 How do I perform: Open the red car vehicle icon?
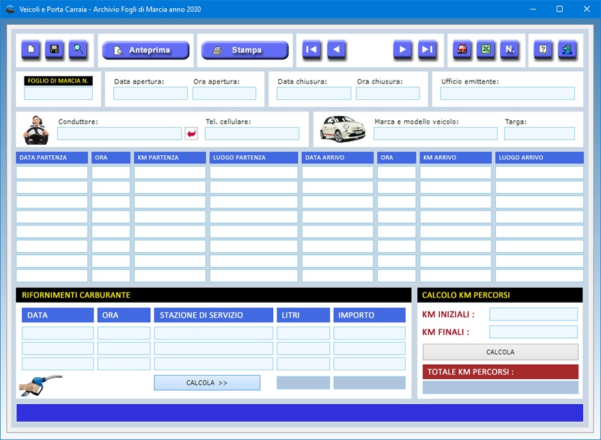(462, 49)
